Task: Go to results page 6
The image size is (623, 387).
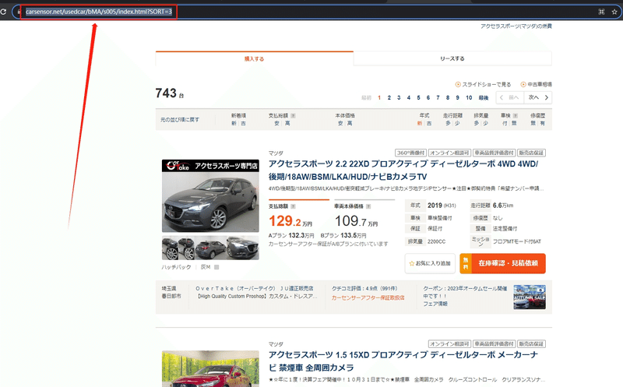Action: coord(428,97)
